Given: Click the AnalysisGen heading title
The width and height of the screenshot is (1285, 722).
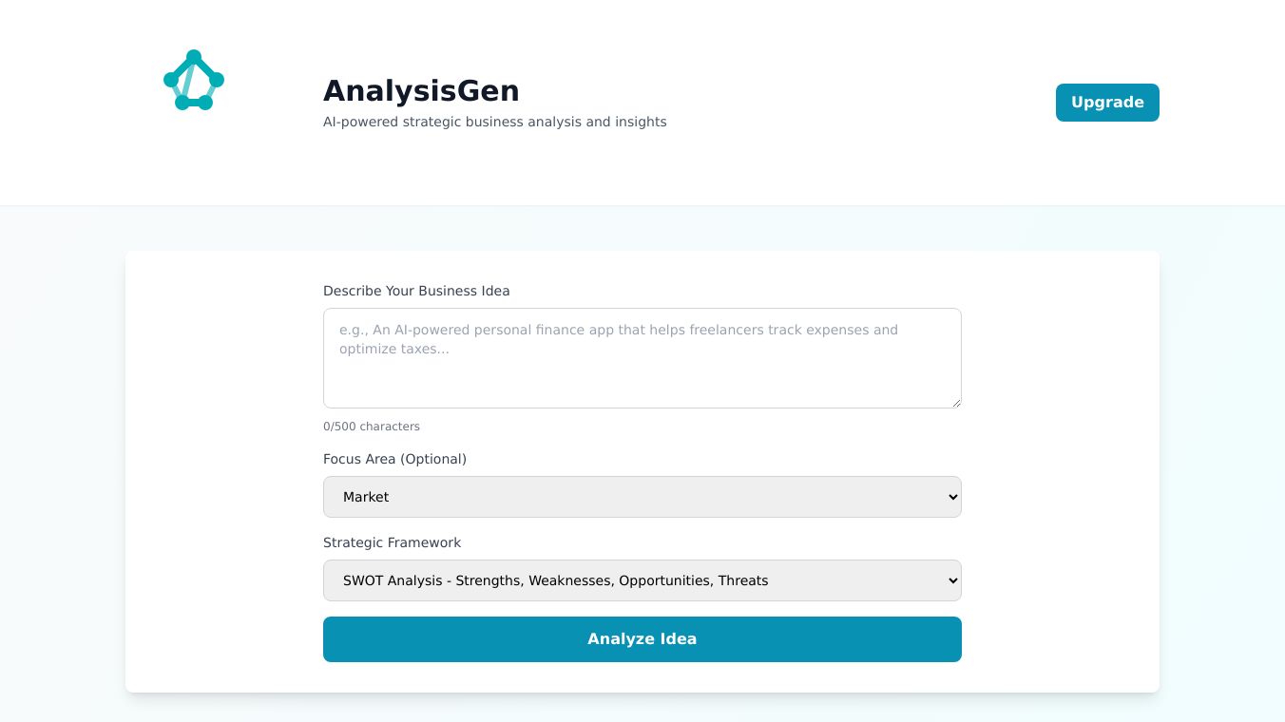Looking at the screenshot, I should pos(421,91).
